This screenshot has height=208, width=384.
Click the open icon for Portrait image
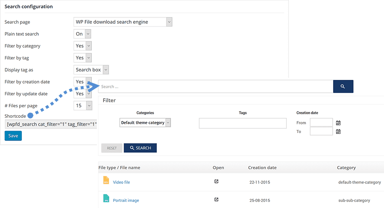point(216,199)
